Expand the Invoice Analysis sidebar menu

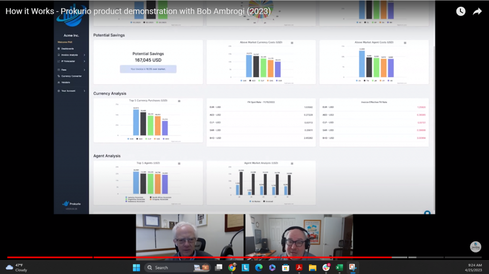click(72, 55)
